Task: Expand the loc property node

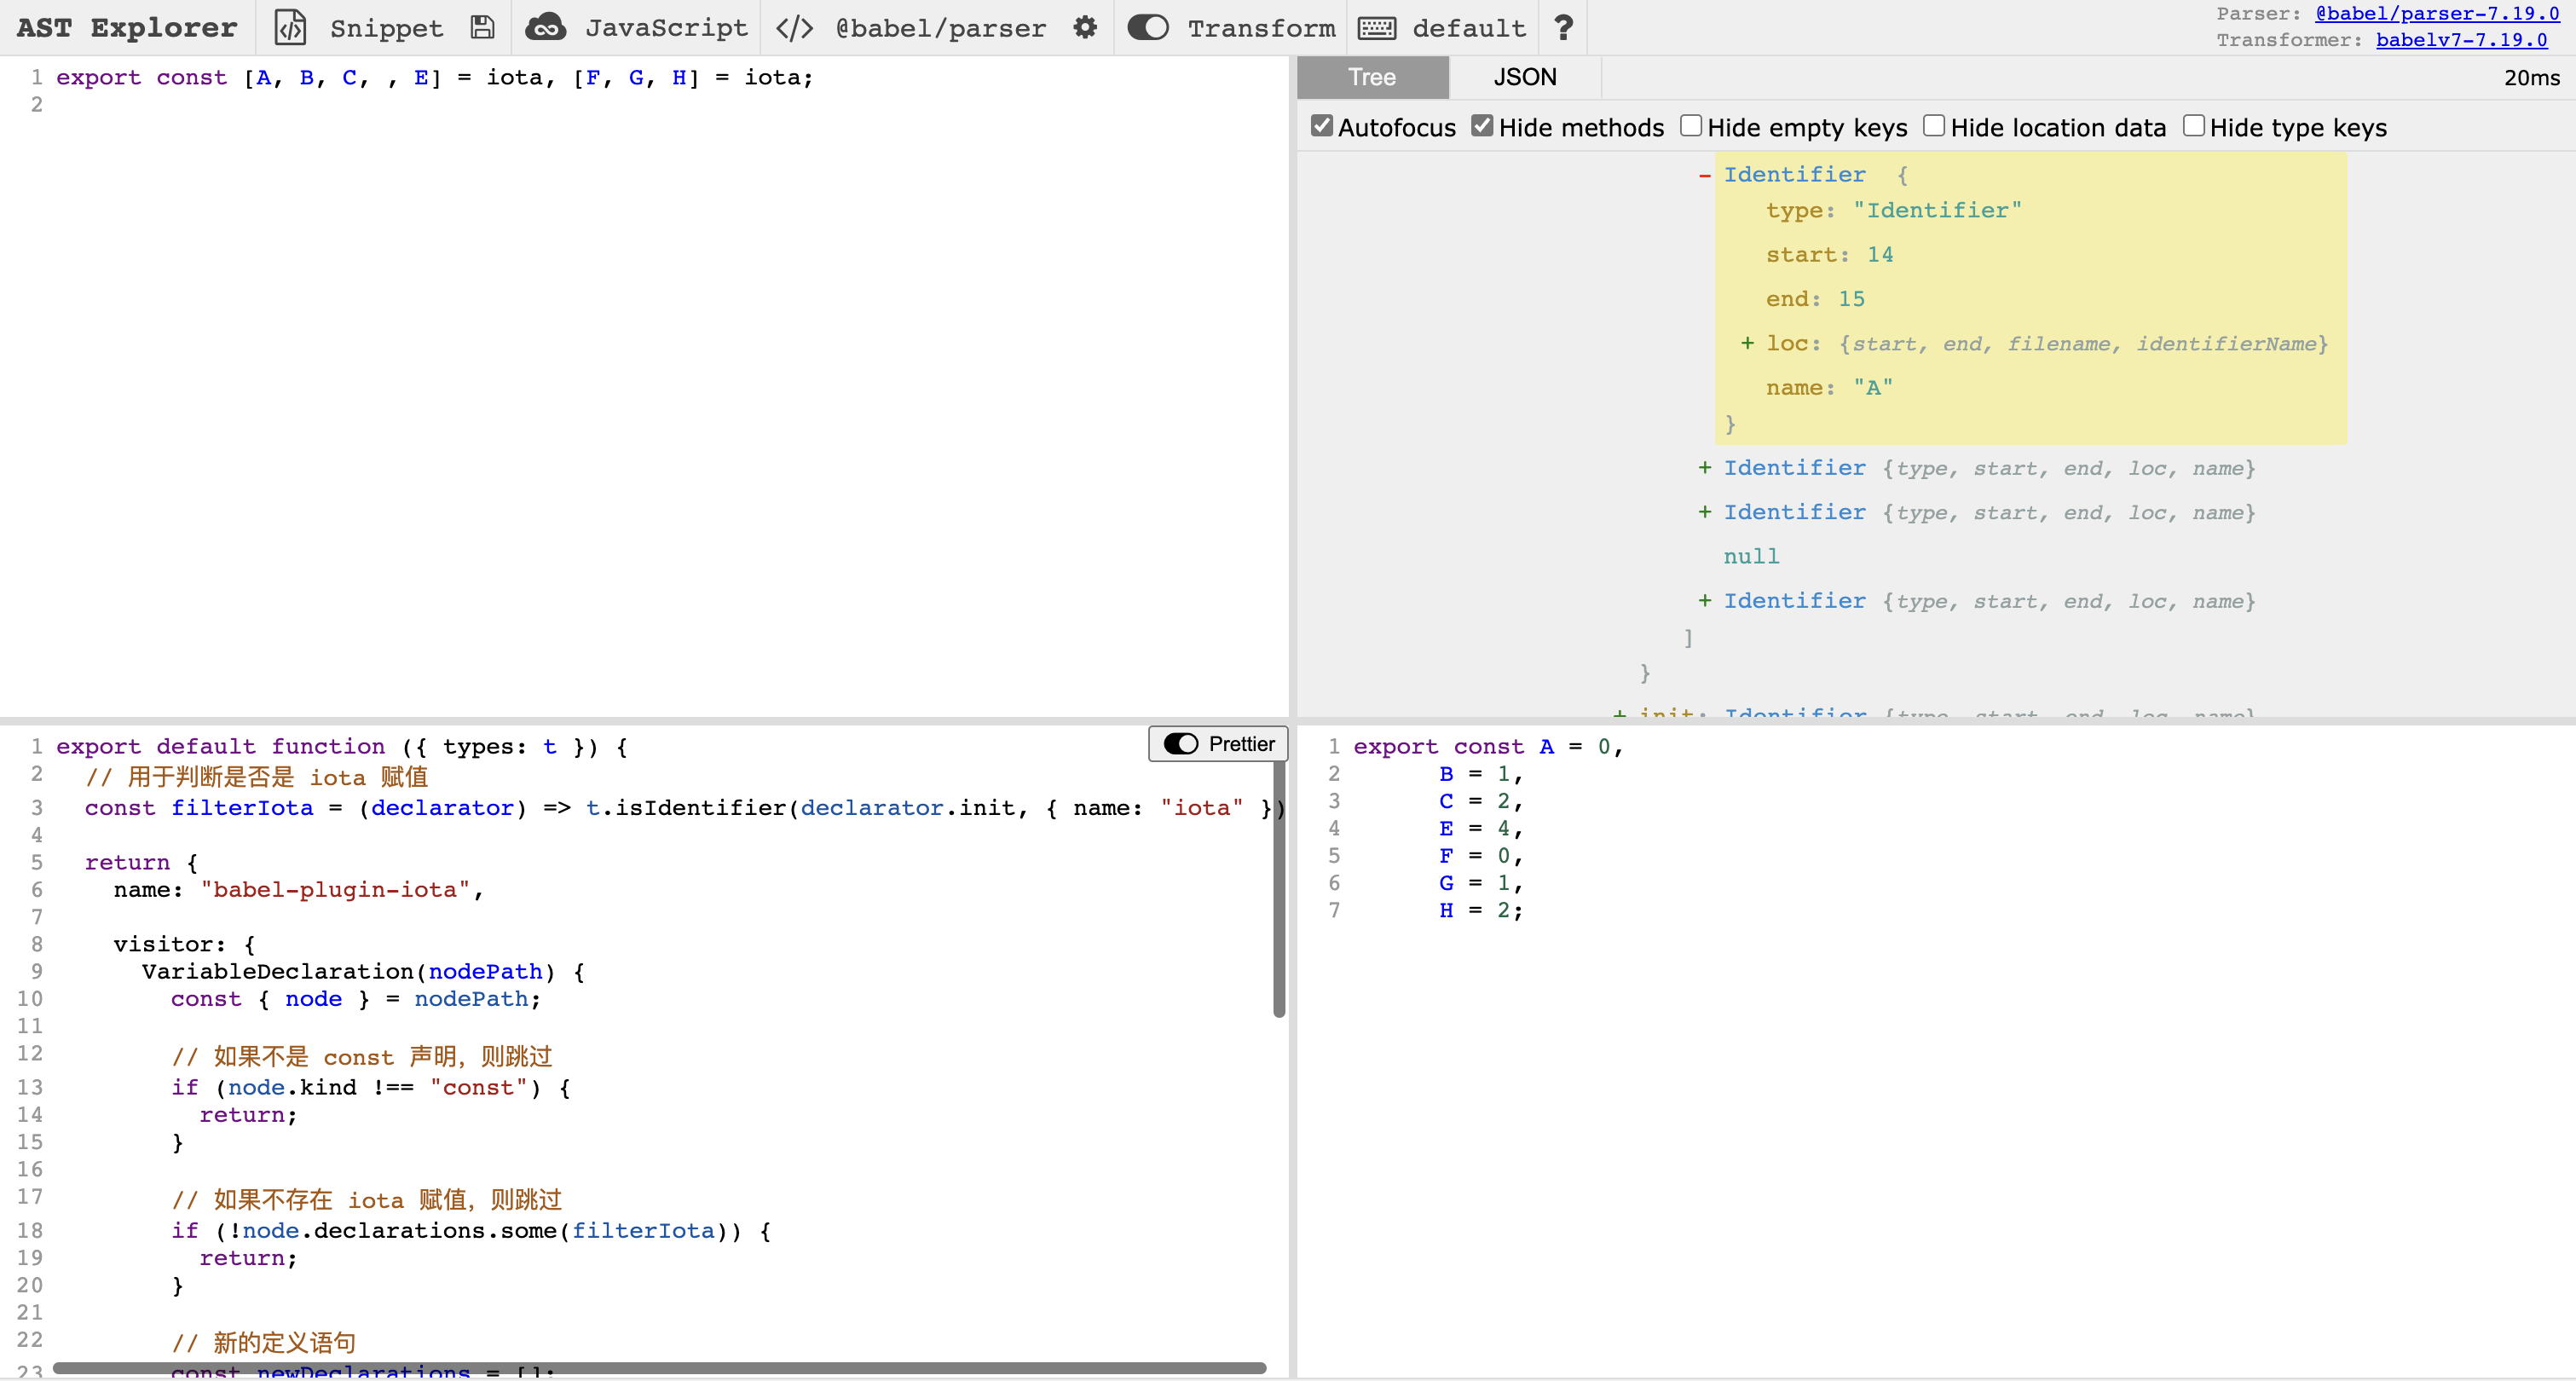Action: coord(1747,343)
